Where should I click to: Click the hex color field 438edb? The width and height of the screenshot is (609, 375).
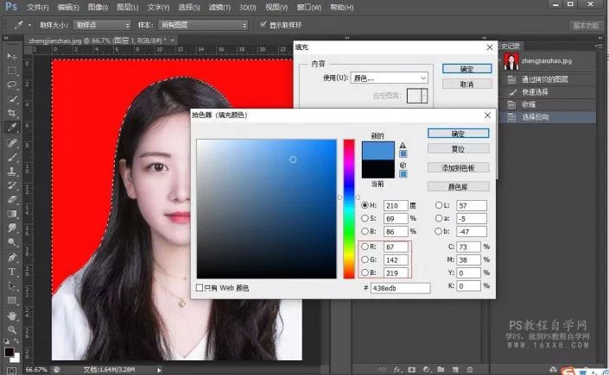(x=401, y=288)
